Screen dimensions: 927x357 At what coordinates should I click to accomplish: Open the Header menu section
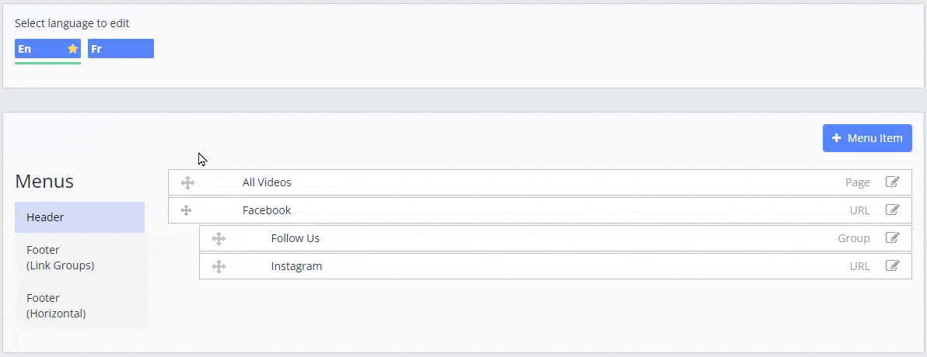coord(79,217)
